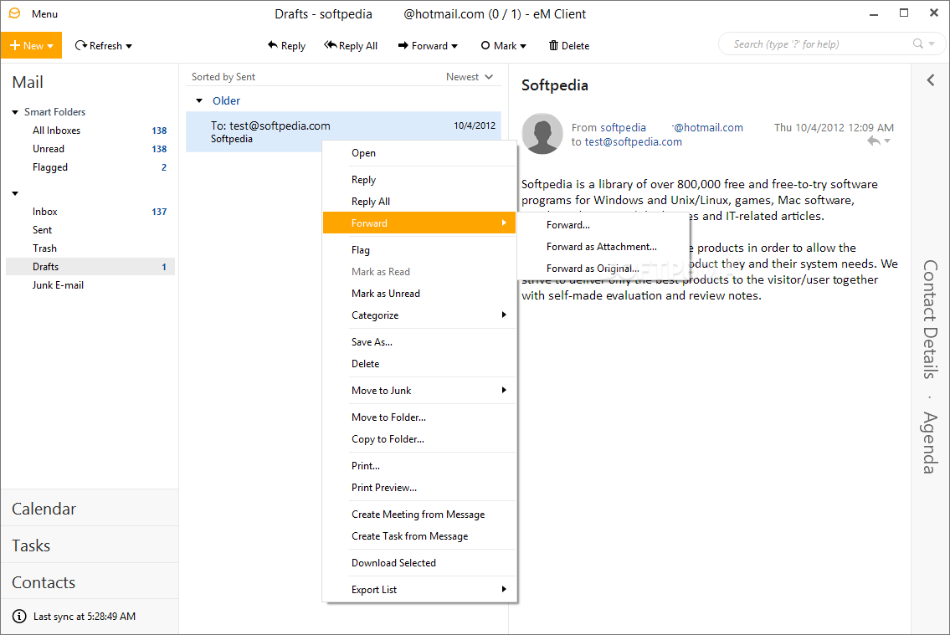Collapse the Smart Folders tree

coord(15,112)
